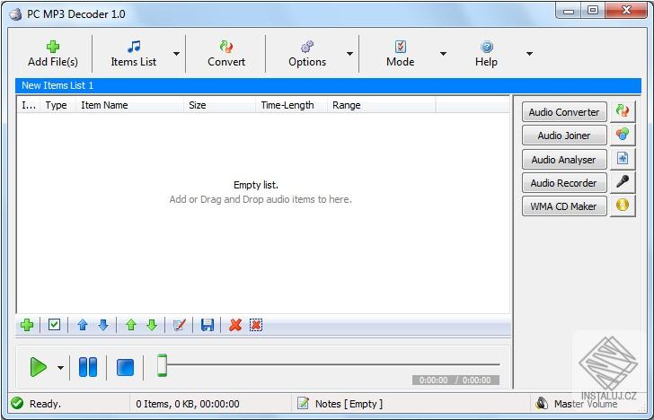Click the Audio Recorder microphone icon
The width and height of the screenshot is (654, 420).
623,181
